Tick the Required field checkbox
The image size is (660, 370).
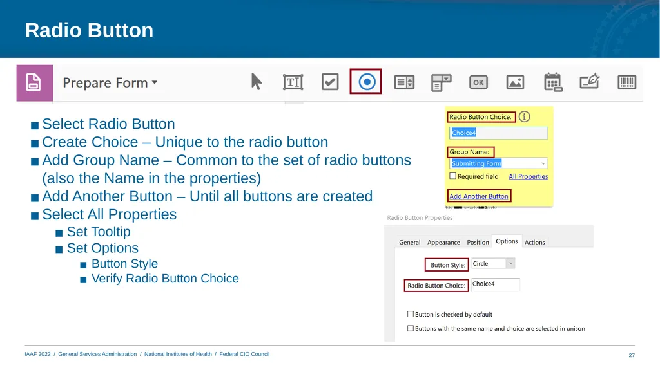(453, 176)
